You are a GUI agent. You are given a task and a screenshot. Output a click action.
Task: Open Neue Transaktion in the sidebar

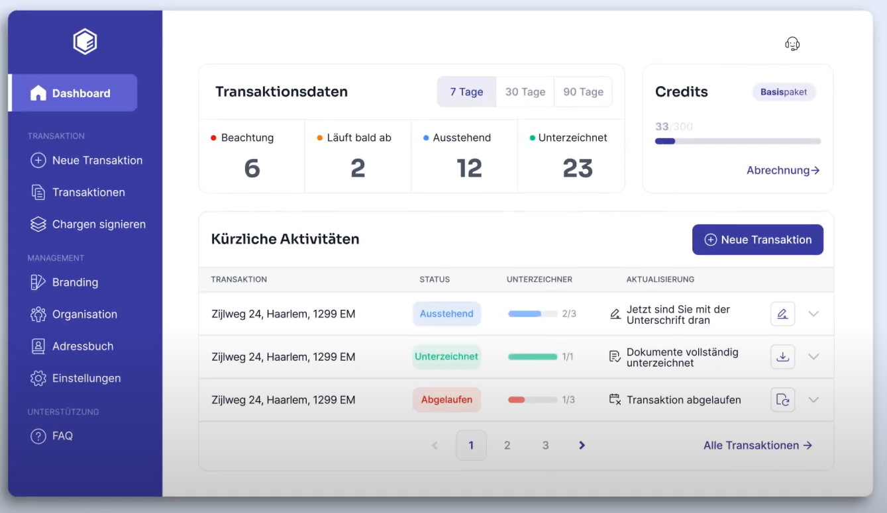point(86,160)
